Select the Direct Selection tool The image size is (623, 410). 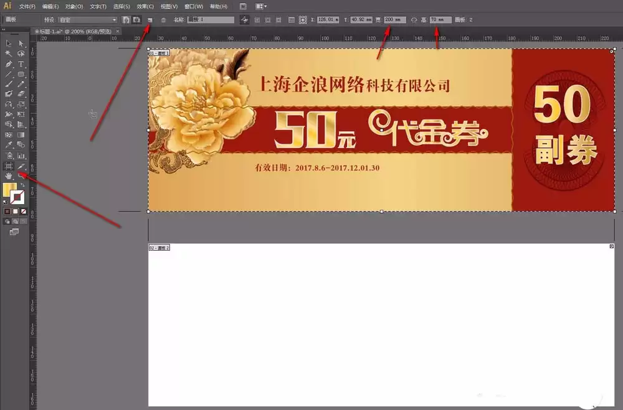[x=21, y=44]
